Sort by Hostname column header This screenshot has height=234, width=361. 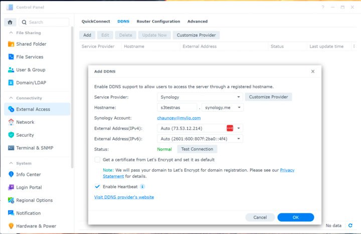pos(134,47)
